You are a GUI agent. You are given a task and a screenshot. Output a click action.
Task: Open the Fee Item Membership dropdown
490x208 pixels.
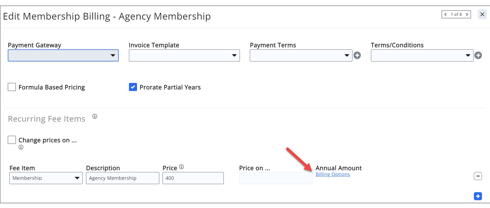(46, 178)
